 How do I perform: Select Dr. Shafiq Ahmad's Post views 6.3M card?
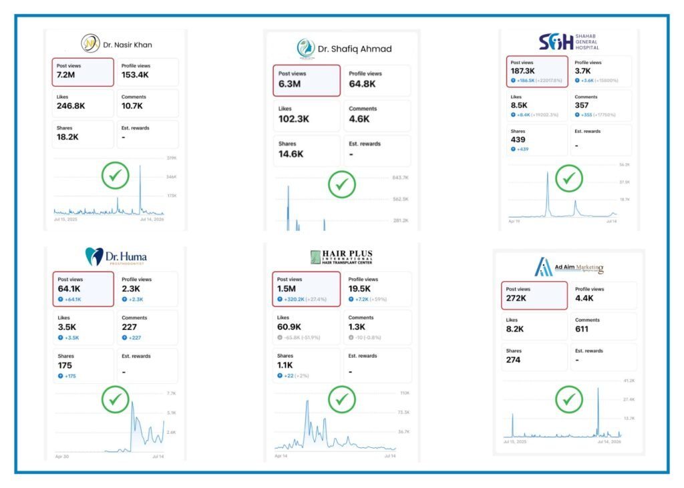coord(307,81)
